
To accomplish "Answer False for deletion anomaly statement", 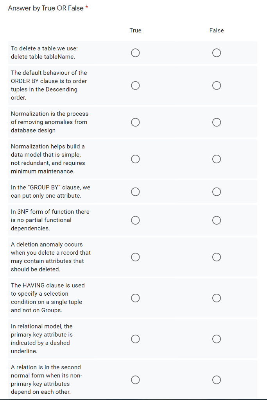I will click(217, 257).
